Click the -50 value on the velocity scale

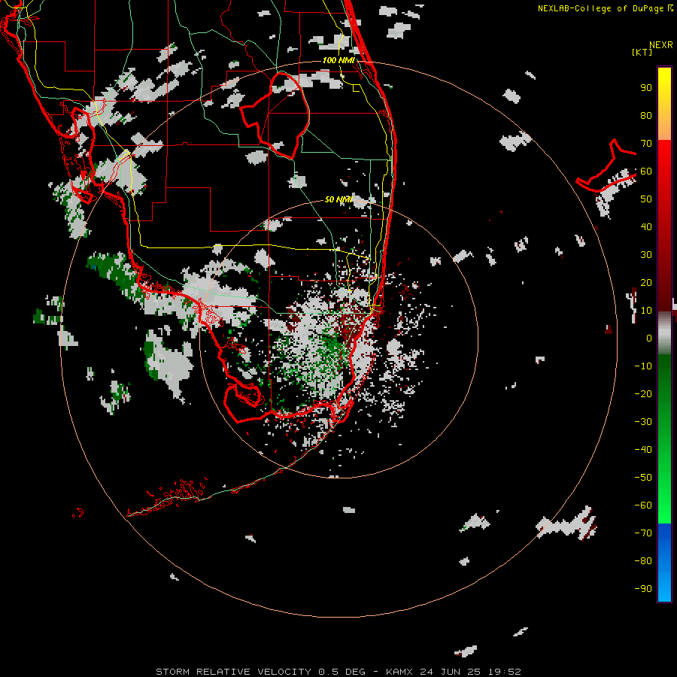click(x=643, y=478)
